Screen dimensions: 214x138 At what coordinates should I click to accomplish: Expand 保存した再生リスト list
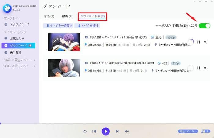(x=35, y=66)
